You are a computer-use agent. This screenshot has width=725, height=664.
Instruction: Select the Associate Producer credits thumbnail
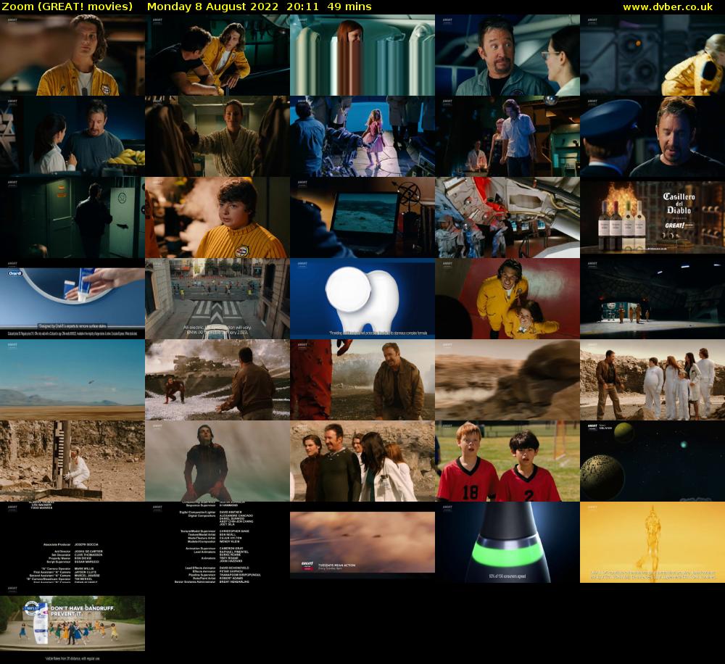(x=72, y=542)
